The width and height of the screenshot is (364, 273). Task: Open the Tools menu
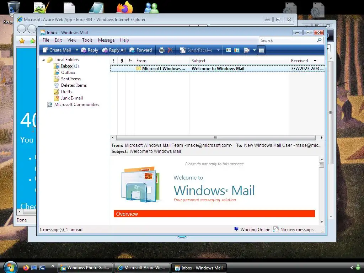tap(87, 40)
